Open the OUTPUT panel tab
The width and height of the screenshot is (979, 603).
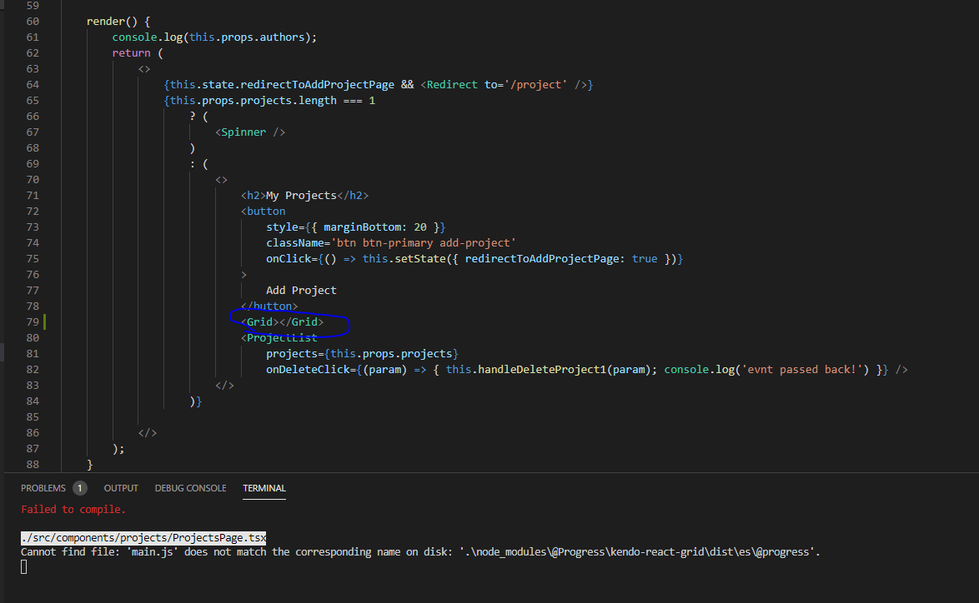point(121,488)
